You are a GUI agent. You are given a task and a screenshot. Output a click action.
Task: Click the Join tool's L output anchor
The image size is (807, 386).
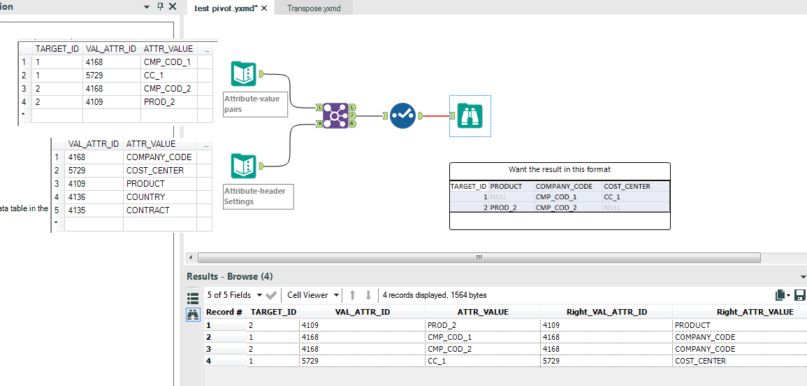353,107
